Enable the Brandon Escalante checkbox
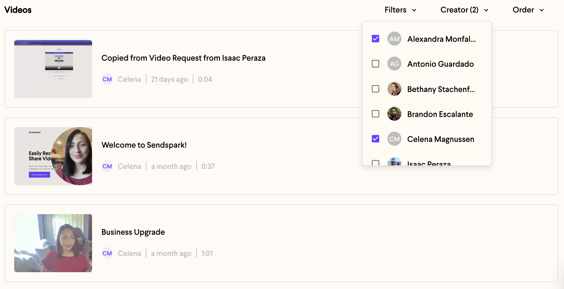The image size is (564, 289). pos(376,114)
